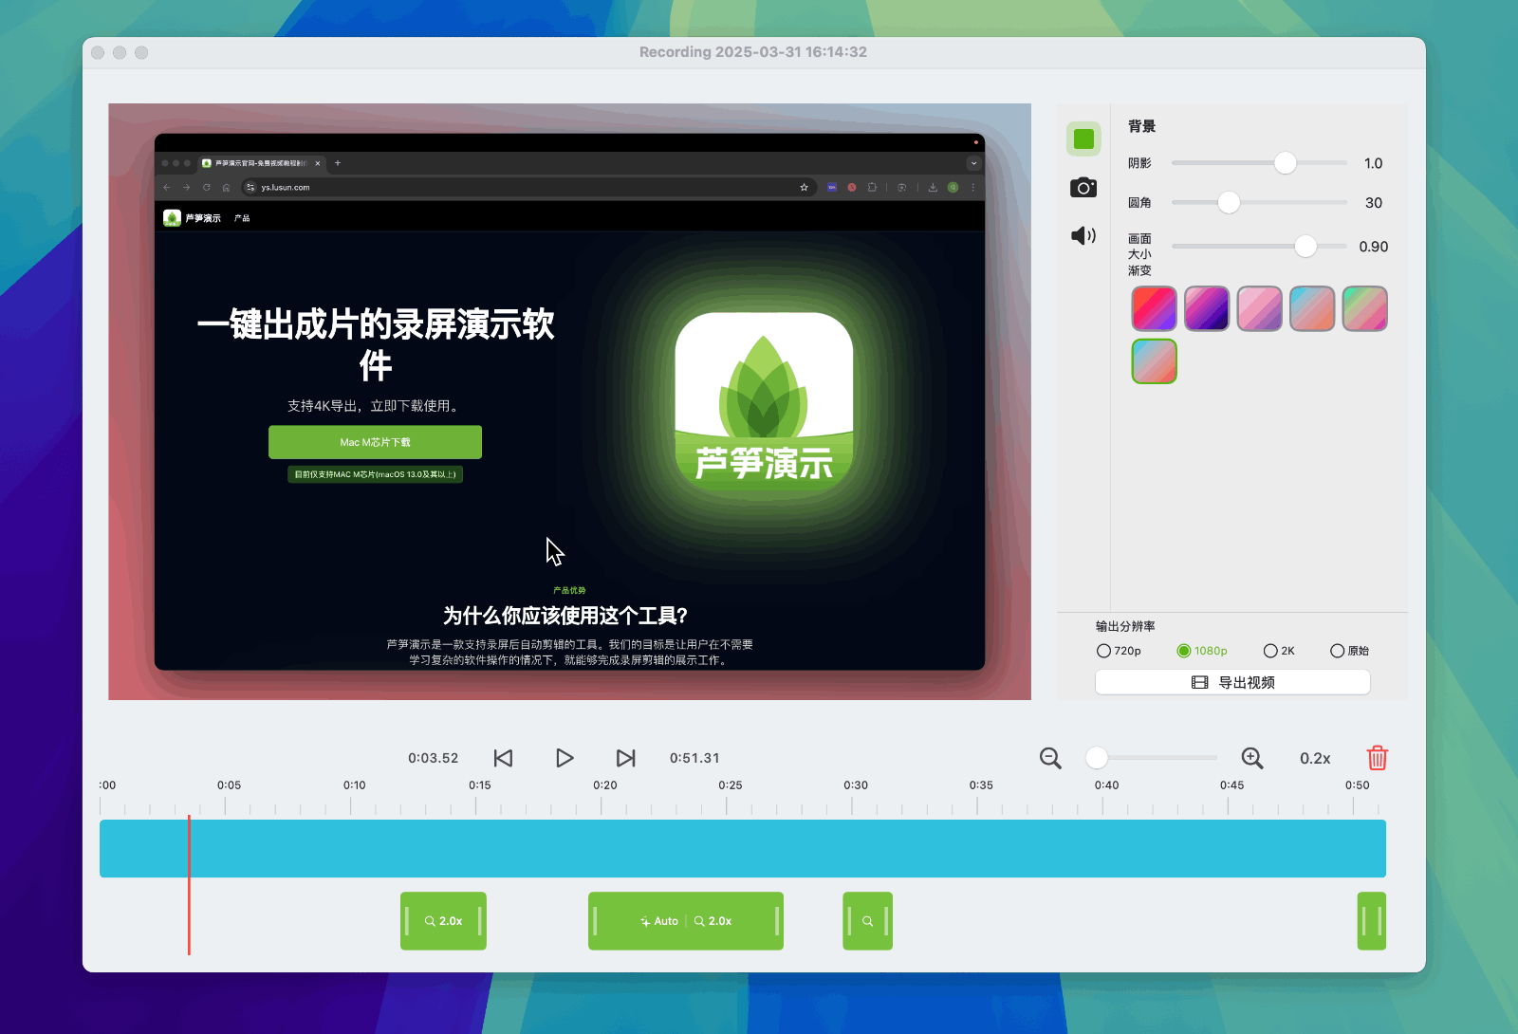Choose 1080p output resolution
This screenshot has width=1518, height=1034.
tap(1202, 651)
